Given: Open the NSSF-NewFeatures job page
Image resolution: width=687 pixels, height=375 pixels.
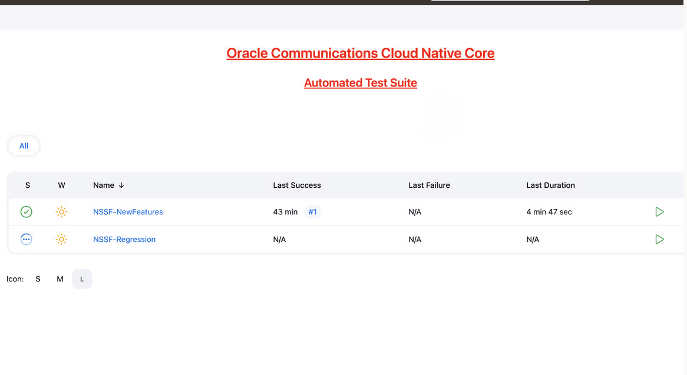Looking at the screenshot, I should pyautogui.click(x=128, y=212).
